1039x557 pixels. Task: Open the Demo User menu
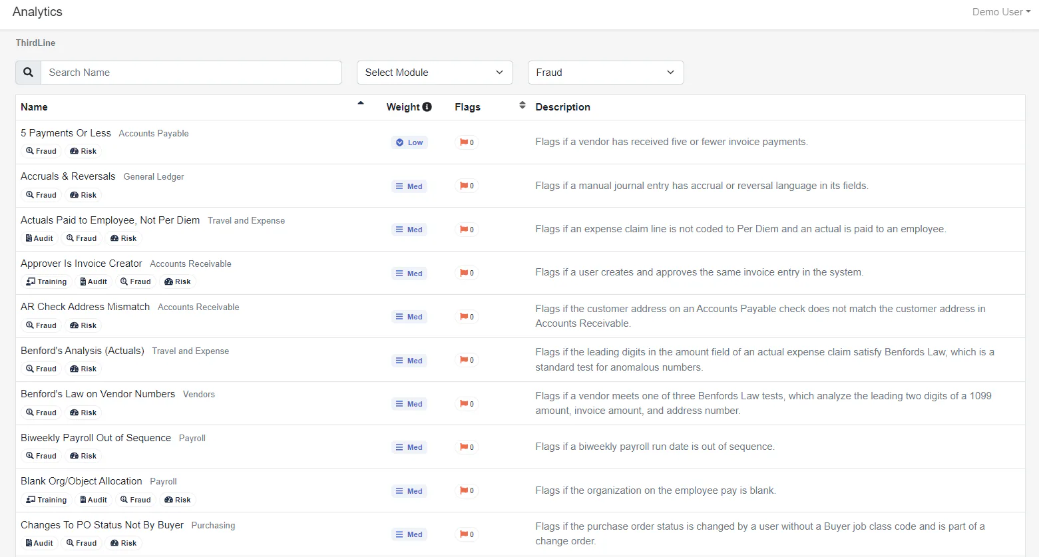(1001, 12)
